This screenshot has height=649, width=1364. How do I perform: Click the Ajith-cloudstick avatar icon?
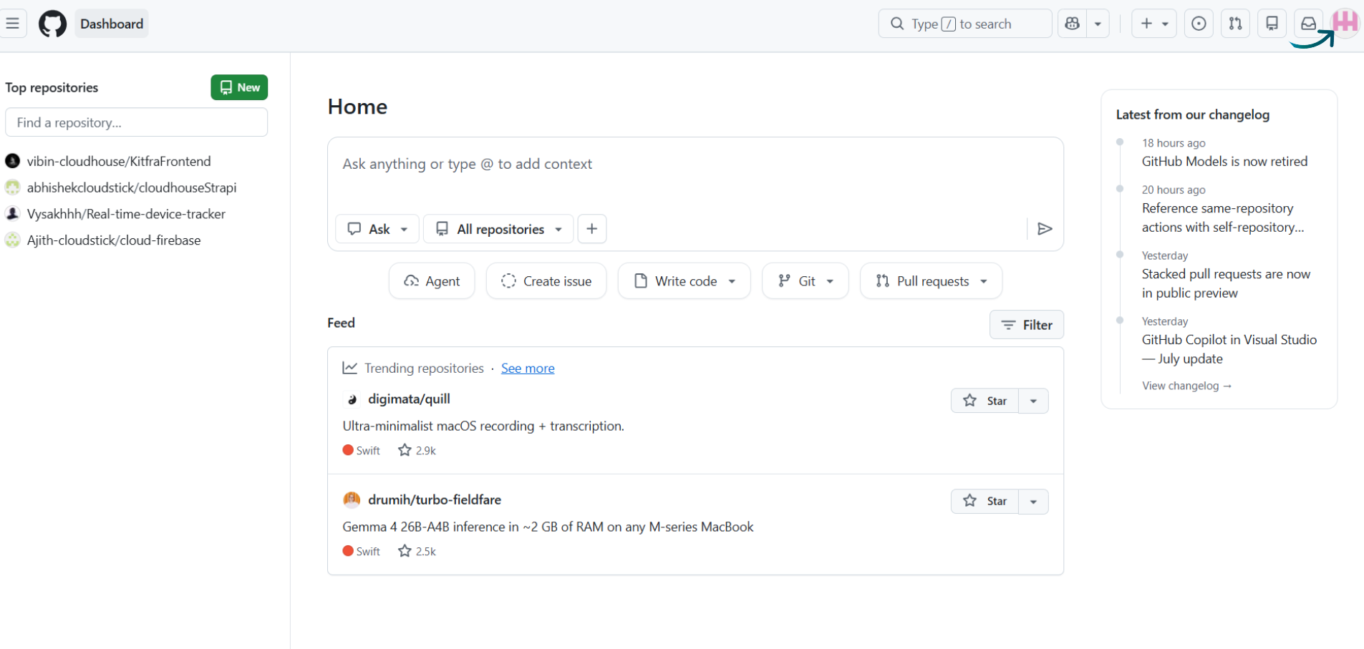(x=12, y=240)
